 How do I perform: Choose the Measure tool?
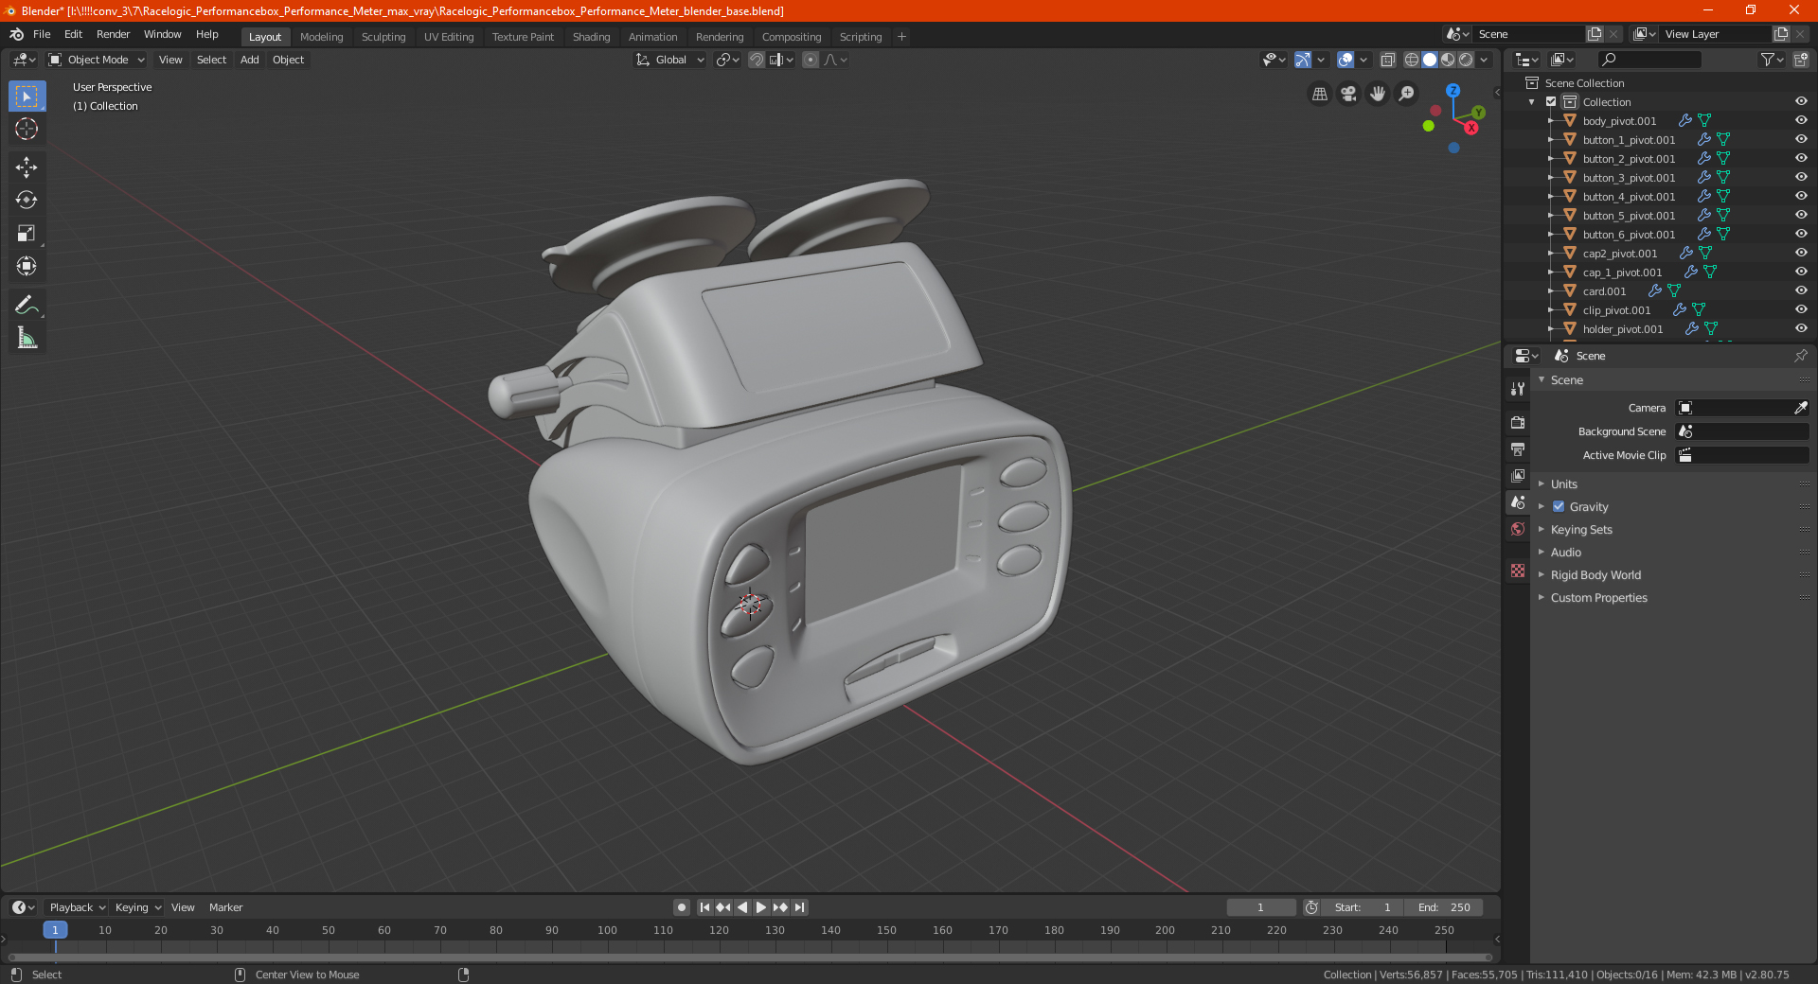tap(27, 338)
